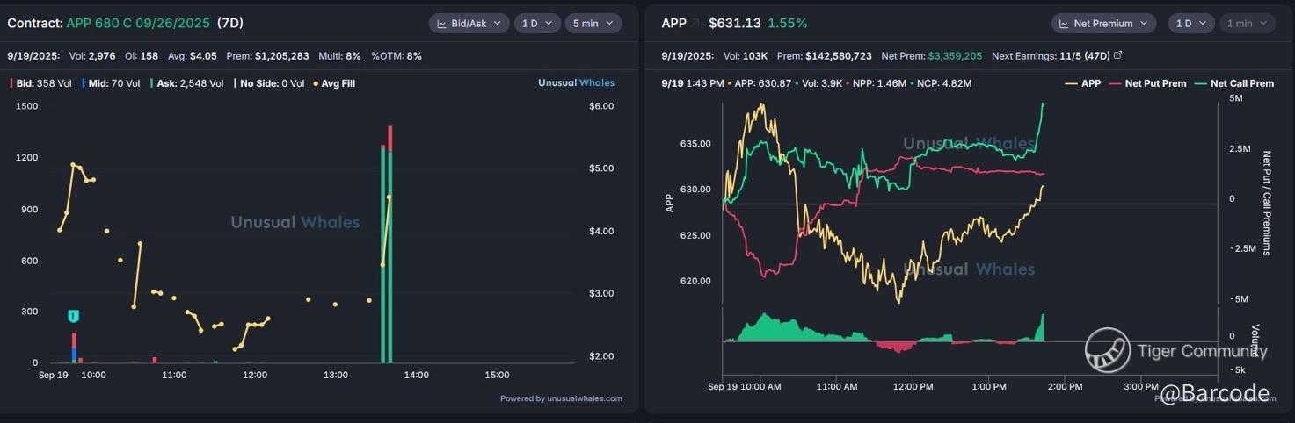
Task: Change the 1 D range on contract chart
Action: [x=536, y=24]
